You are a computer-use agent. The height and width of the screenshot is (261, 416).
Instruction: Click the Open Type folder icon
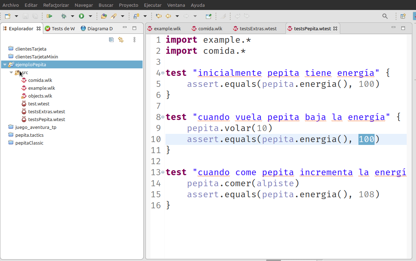pos(104,16)
